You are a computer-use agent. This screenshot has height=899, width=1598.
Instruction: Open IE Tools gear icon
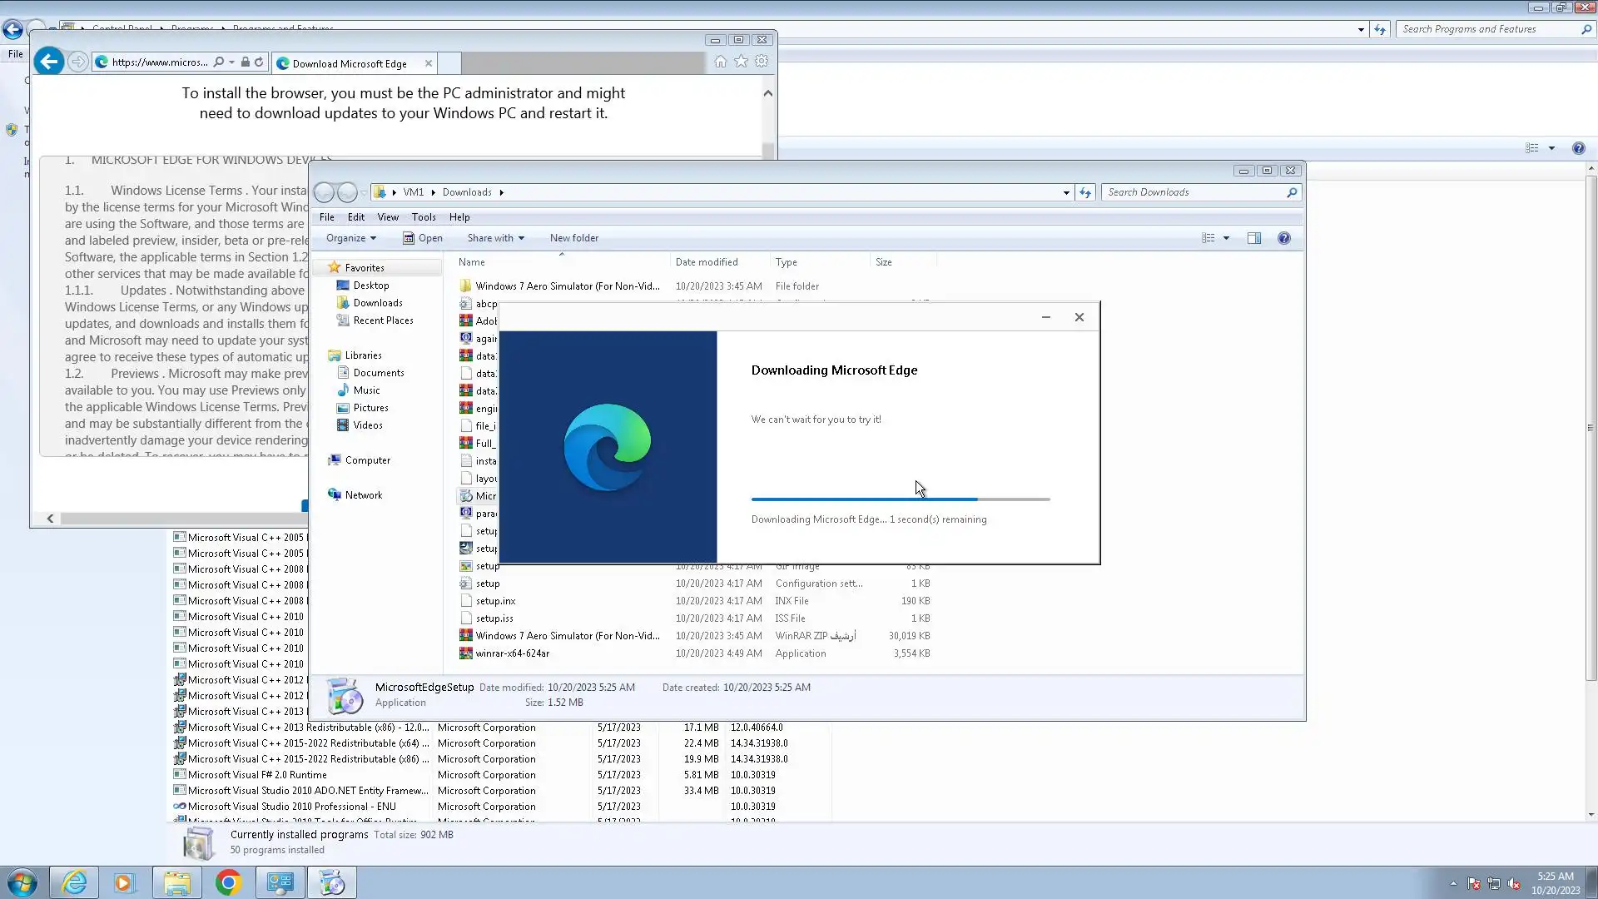pos(762,62)
